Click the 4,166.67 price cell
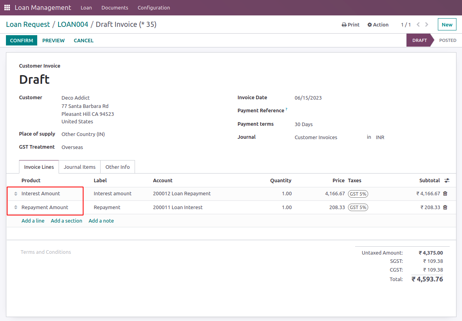 coord(335,194)
